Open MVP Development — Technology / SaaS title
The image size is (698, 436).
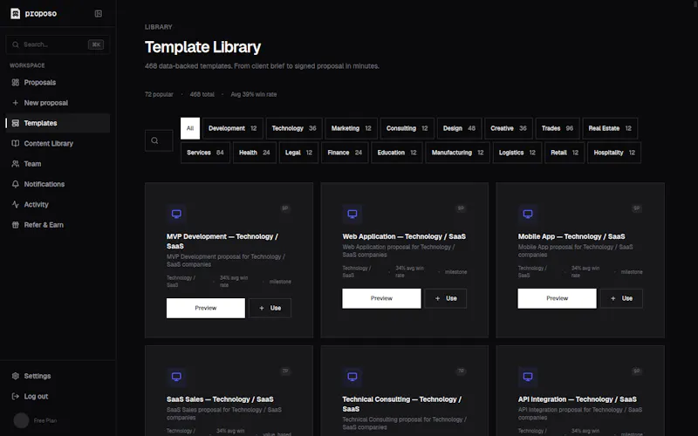[x=222, y=242]
